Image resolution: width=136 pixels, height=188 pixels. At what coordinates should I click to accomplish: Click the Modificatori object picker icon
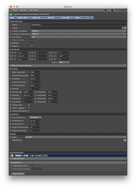tap(125, 140)
